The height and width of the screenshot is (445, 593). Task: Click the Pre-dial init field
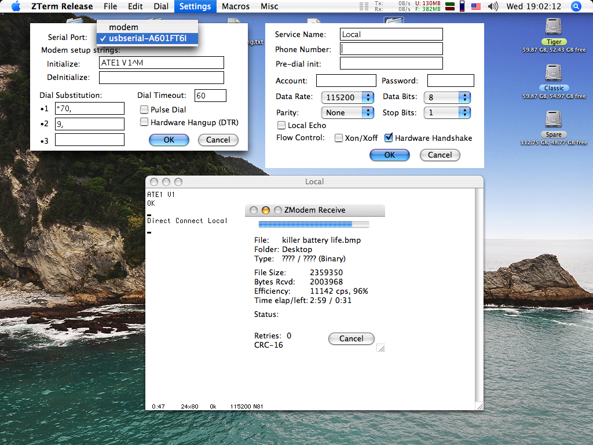[391, 63]
